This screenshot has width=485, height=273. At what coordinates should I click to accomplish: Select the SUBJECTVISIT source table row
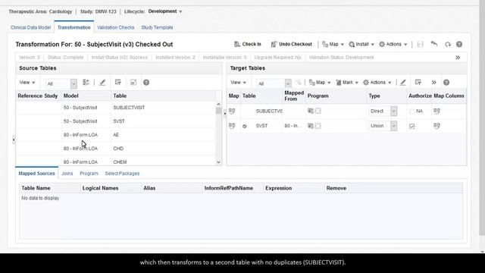pos(116,108)
